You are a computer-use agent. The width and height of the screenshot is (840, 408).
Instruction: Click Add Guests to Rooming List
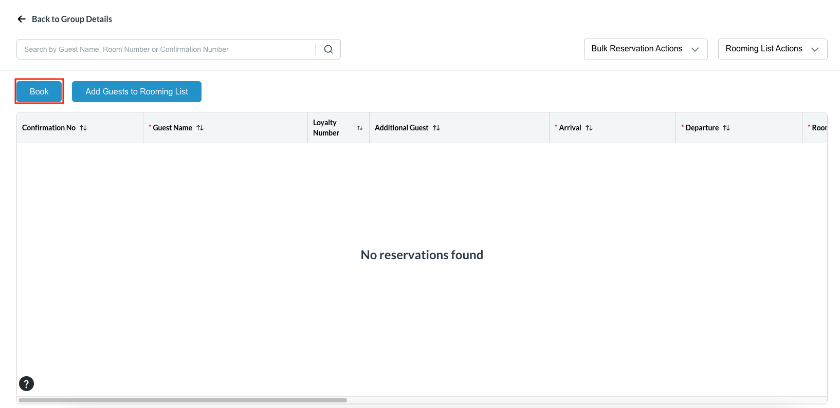[137, 91]
